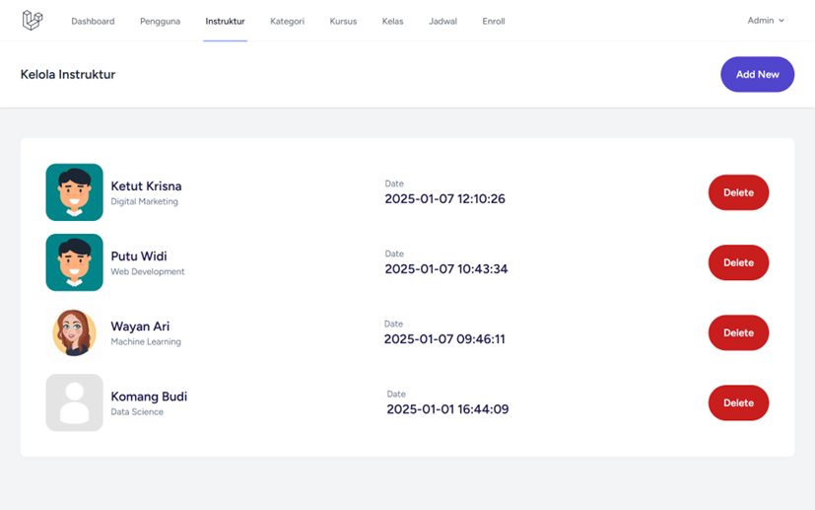Image resolution: width=815 pixels, height=510 pixels.
Task: Click date 2025-01-07 10:43:34
Action: click(x=446, y=269)
